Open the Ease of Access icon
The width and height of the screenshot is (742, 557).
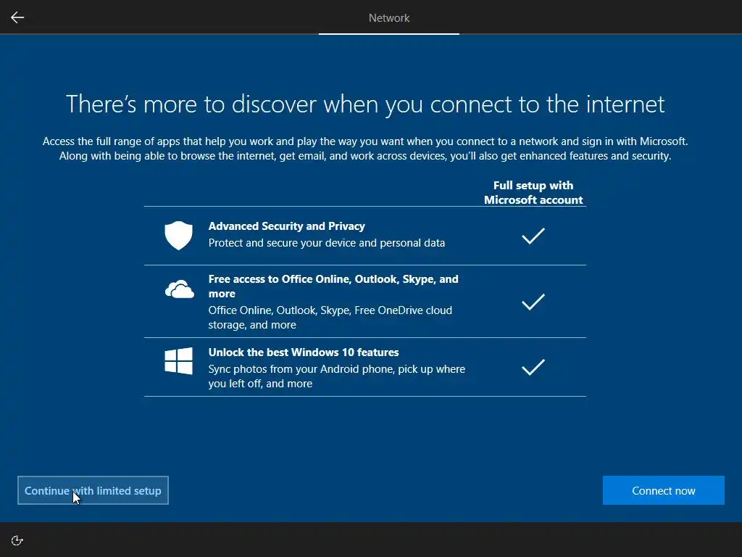[17, 540]
